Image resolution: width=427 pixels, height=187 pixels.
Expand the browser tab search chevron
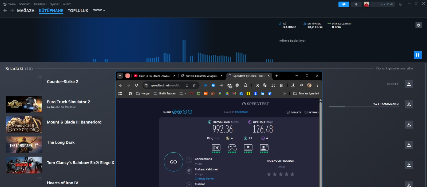pos(120,76)
